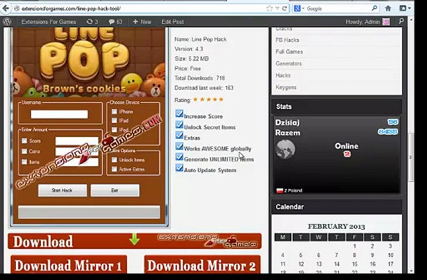The width and height of the screenshot is (427, 280).
Task: Click the Start Hack button
Action: 62,190
